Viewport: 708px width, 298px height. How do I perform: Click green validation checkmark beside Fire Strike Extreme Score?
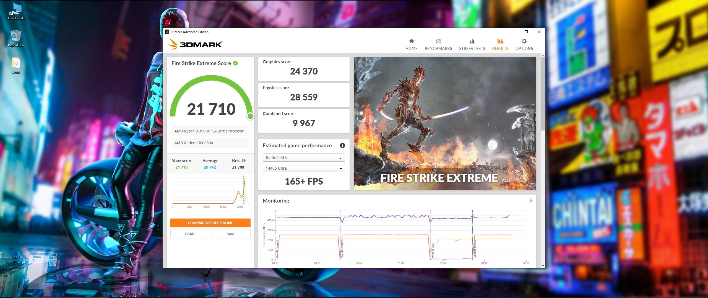235,63
